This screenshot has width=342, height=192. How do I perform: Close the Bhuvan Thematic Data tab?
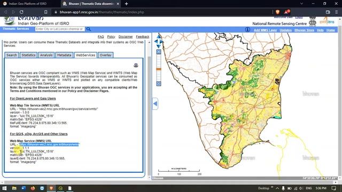(118, 4)
